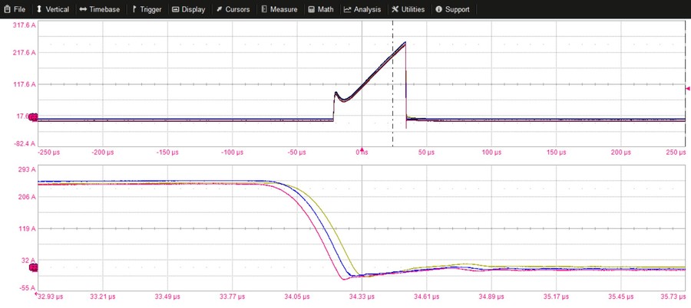The image size is (691, 308).
Task: Click the -100 µs time axis label
Action: pyautogui.click(x=232, y=152)
